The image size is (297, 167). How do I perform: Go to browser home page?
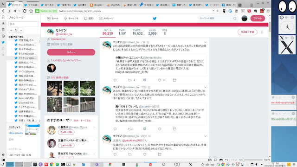coord(31,11)
